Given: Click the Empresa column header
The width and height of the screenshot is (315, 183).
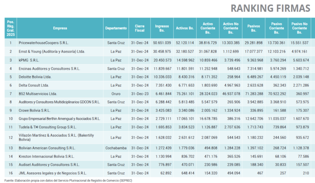Looking at the screenshot, I should [60, 28].
